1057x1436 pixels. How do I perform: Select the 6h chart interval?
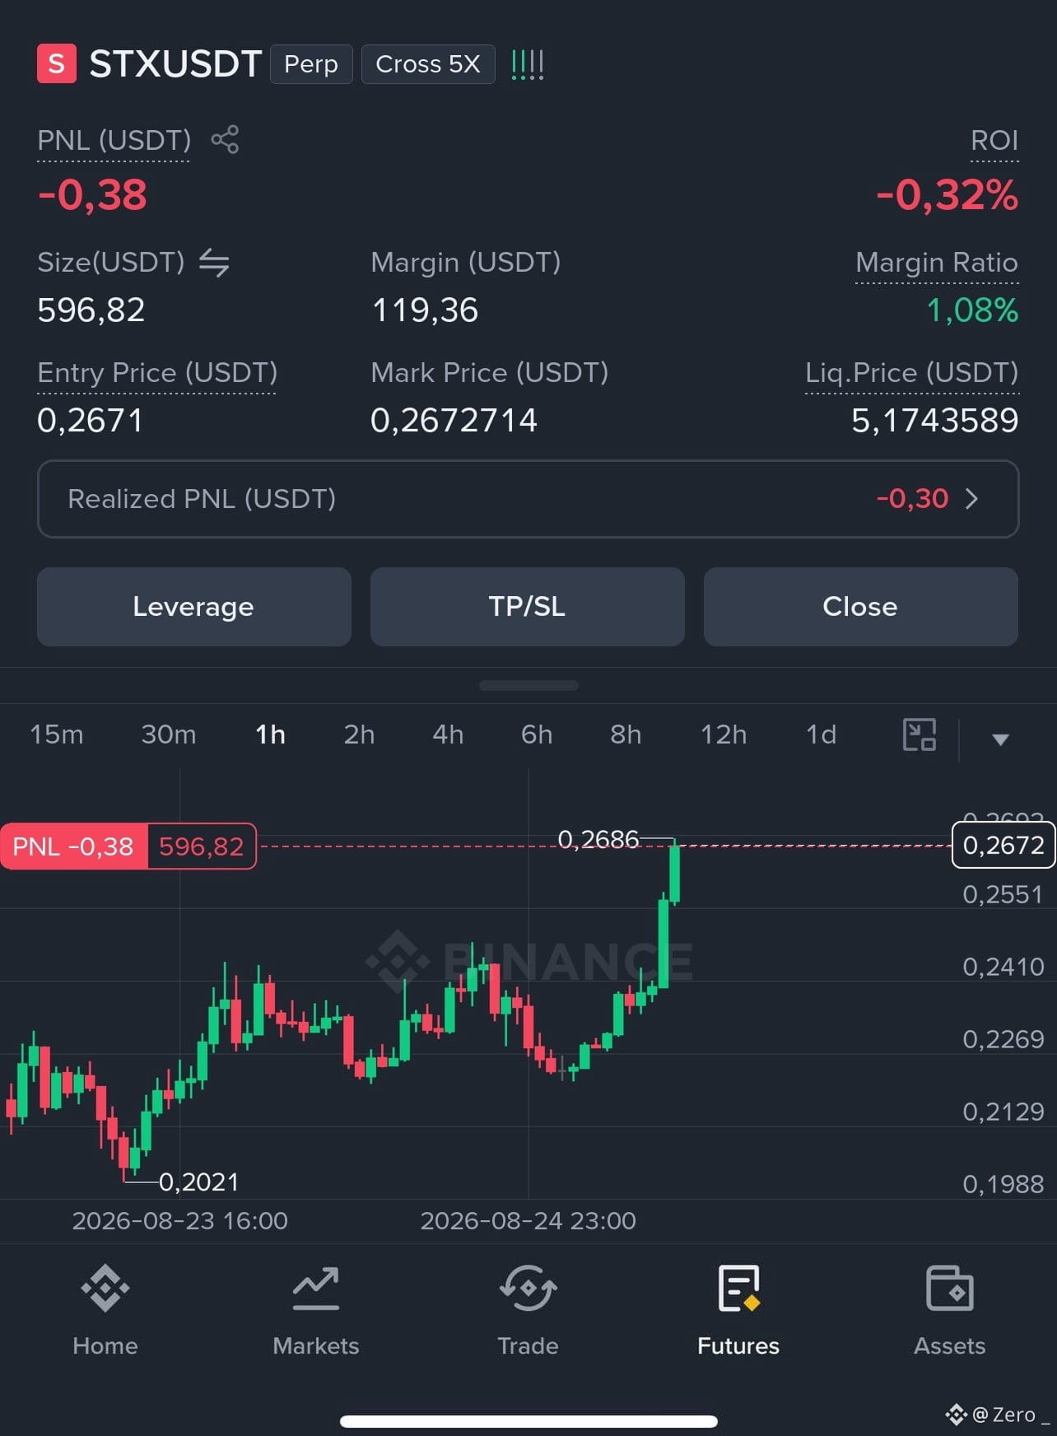tap(537, 734)
